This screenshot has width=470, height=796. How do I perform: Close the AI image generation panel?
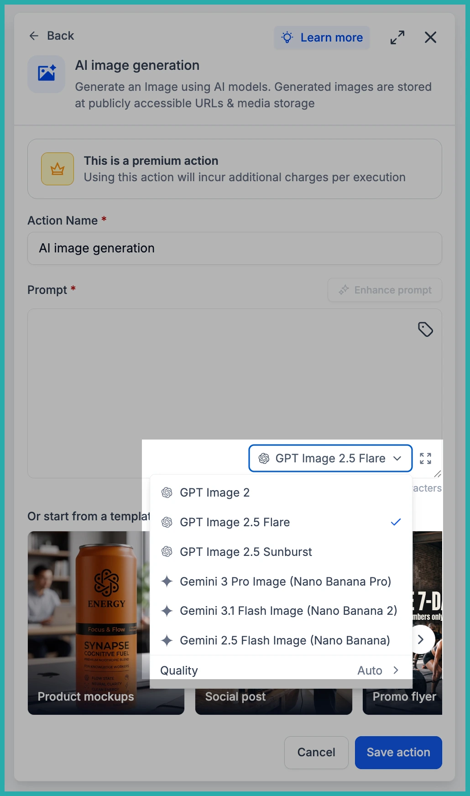[x=430, y=37]
